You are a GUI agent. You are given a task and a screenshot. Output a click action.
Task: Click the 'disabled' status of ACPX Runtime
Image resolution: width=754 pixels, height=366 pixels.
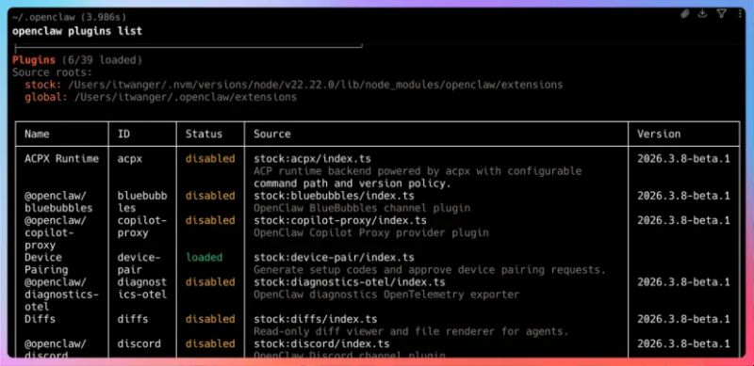pyautogui.click(x=210, y=158)
